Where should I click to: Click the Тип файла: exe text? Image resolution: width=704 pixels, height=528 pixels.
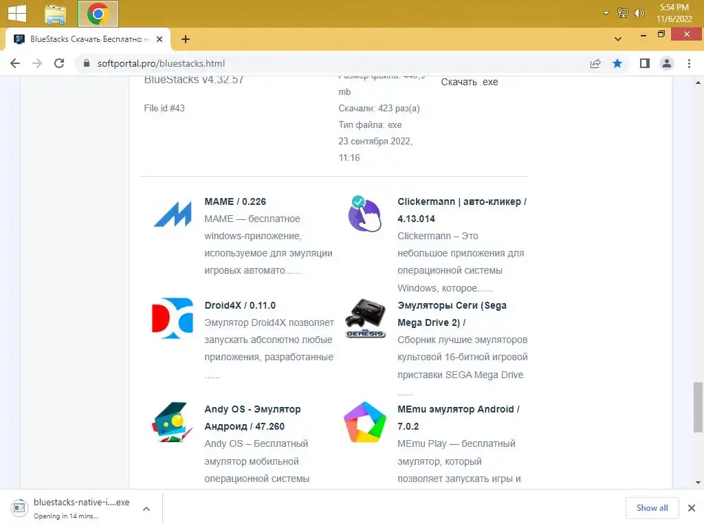pyautogui.click(x=370, y=125)
